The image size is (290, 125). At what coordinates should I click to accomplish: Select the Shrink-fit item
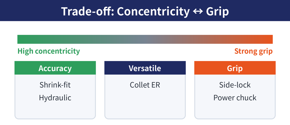pos(55,85)
